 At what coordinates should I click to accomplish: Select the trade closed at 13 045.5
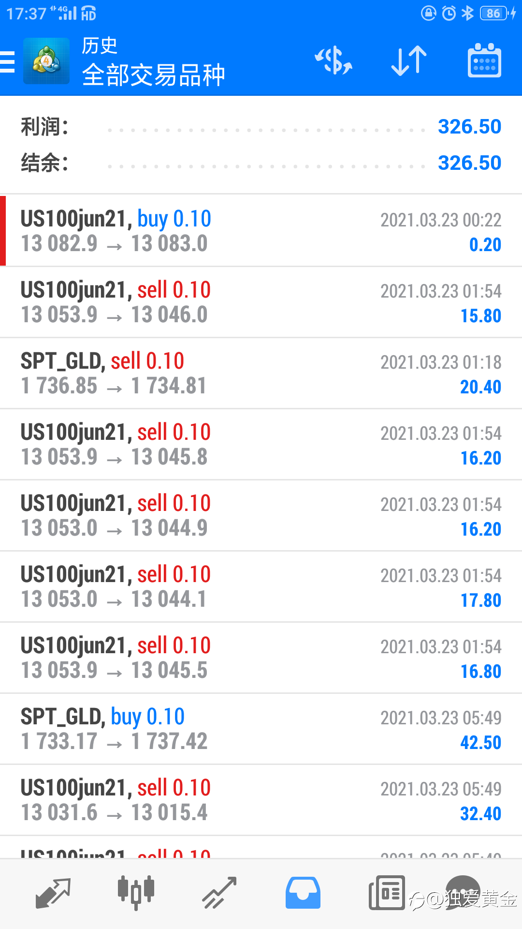pyautogui.click(x=261, y=658)
